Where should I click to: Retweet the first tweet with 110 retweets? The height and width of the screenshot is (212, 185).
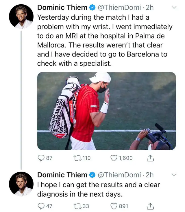(x=78, y=158)
